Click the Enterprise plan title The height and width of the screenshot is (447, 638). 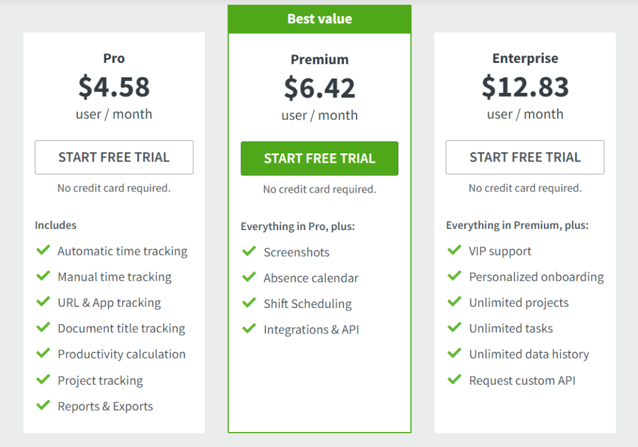[x=525, y=59]
